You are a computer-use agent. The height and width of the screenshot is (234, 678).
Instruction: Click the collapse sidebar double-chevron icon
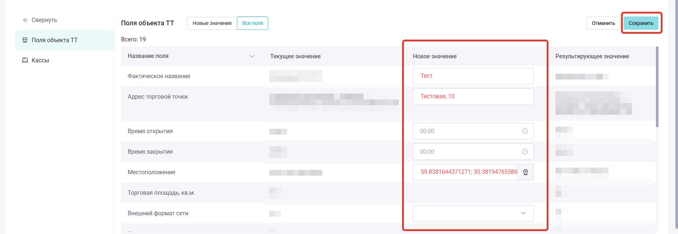click(x=25, y=20)
